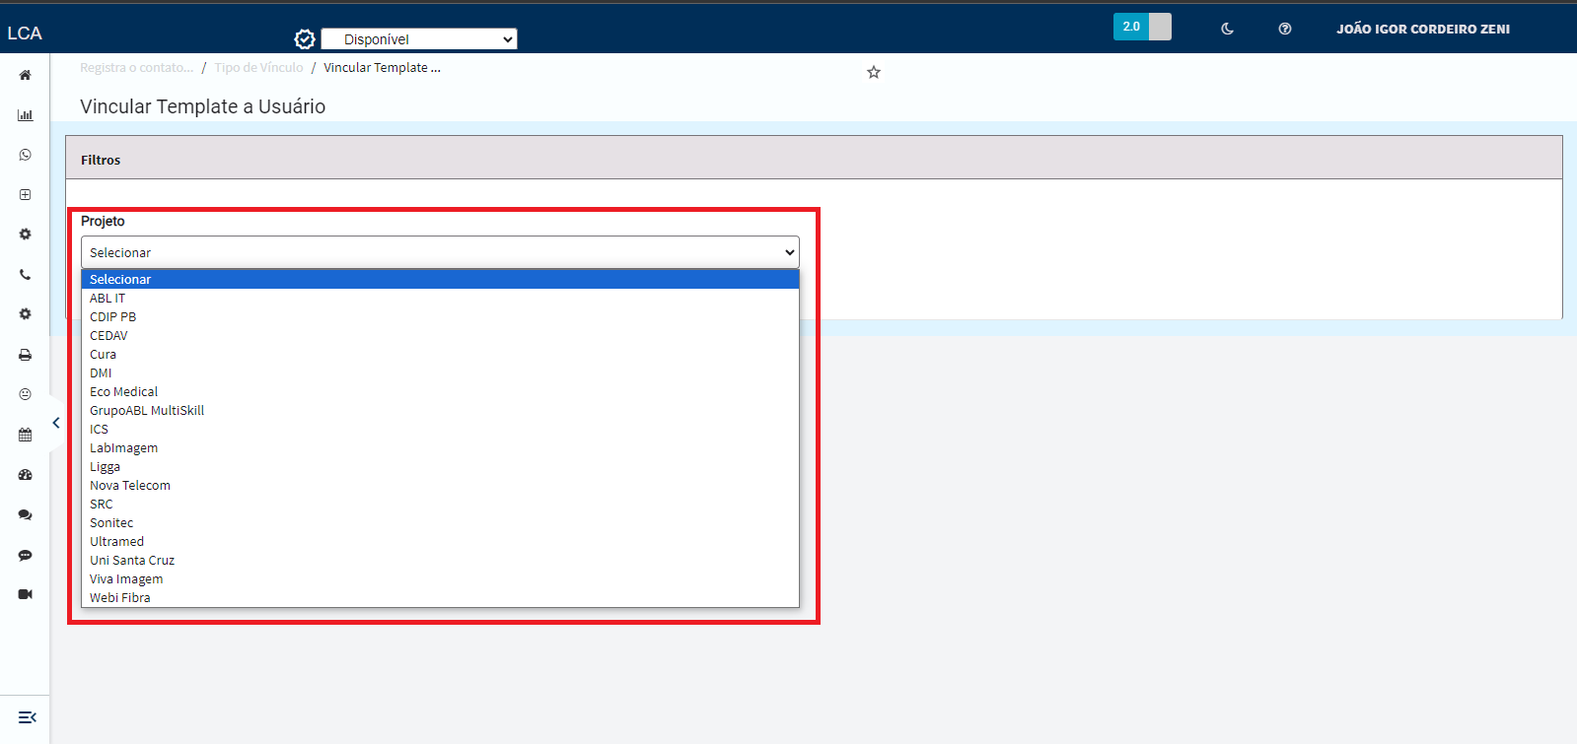Open the bar chart reports icon

click(x=25, y=115)
